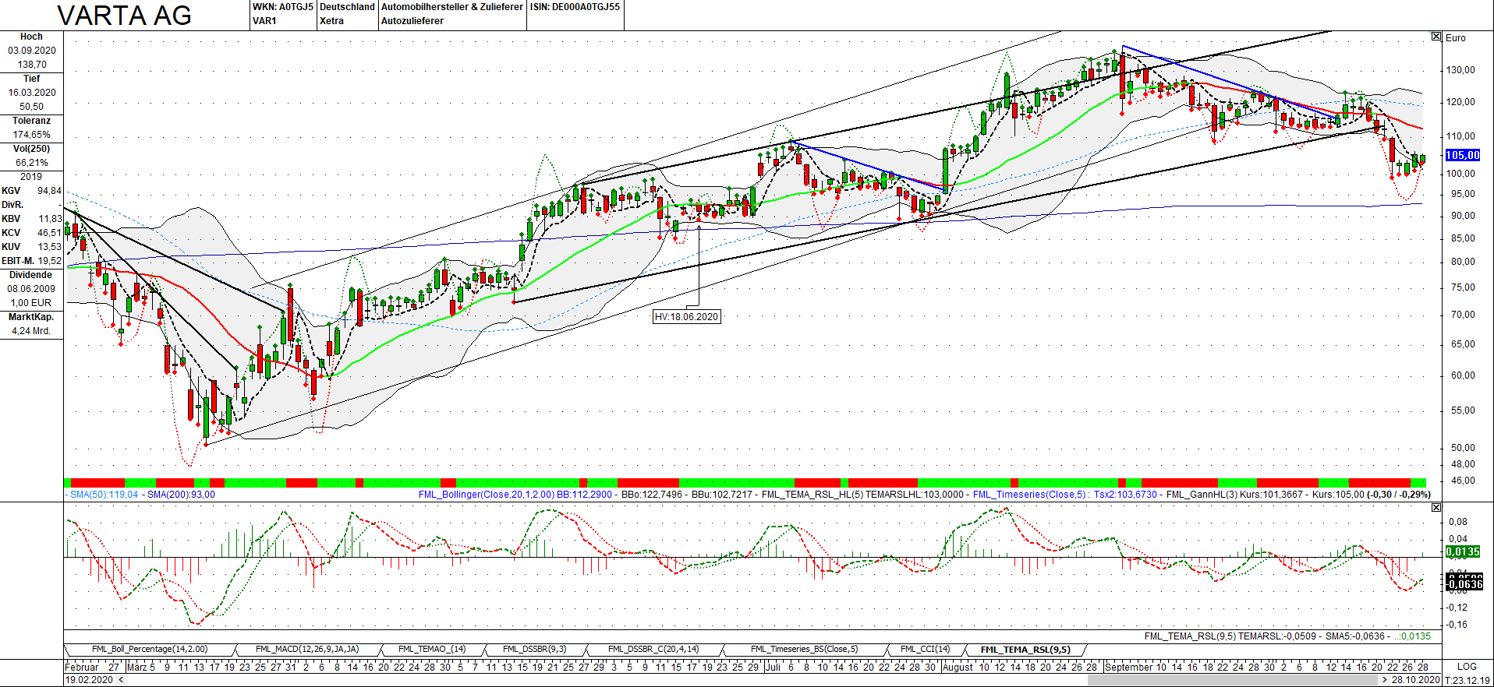Click the Tief heading in the side panel
The image size is (1494, 687).
31,79
